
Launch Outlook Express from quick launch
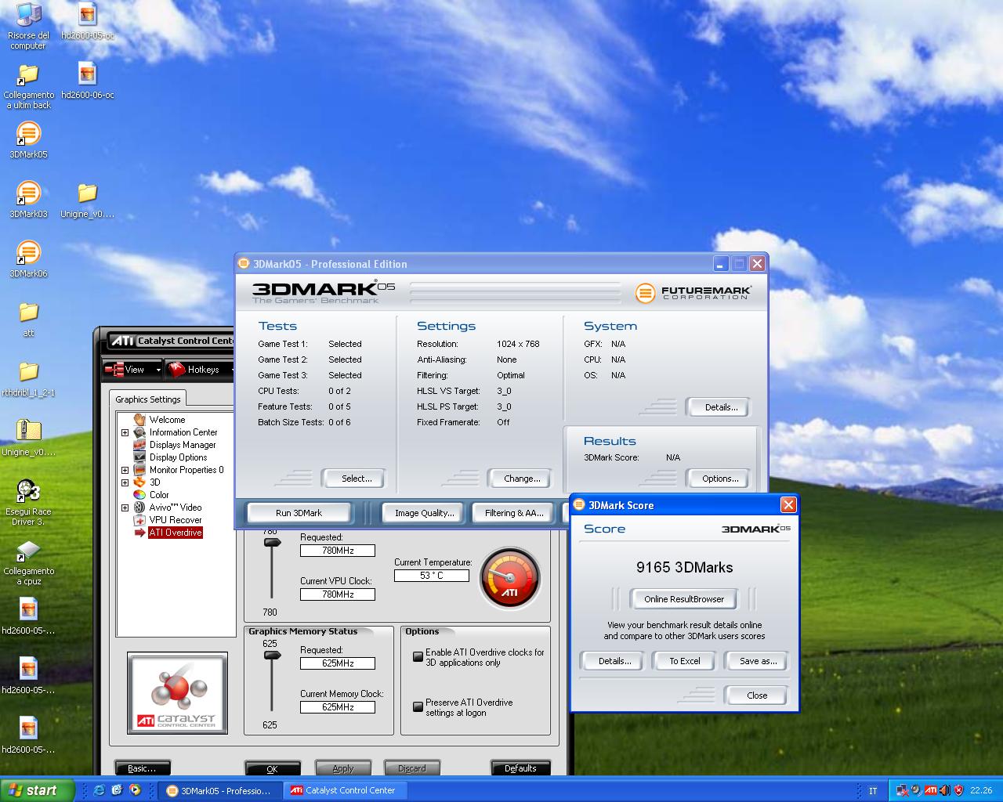point(117,790)
